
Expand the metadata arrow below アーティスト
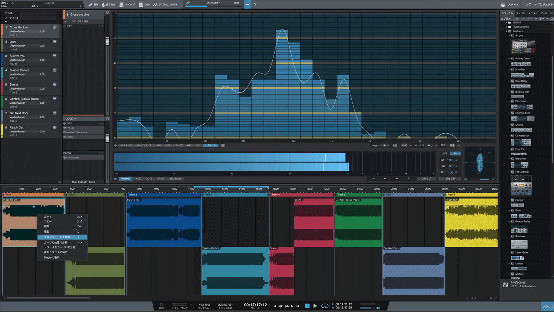coord(6,22)
